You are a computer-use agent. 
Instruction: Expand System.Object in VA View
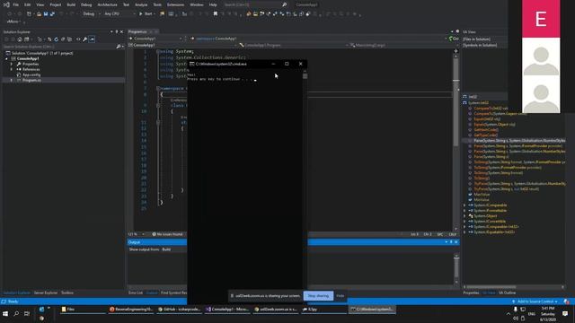(x=464, y=216)
